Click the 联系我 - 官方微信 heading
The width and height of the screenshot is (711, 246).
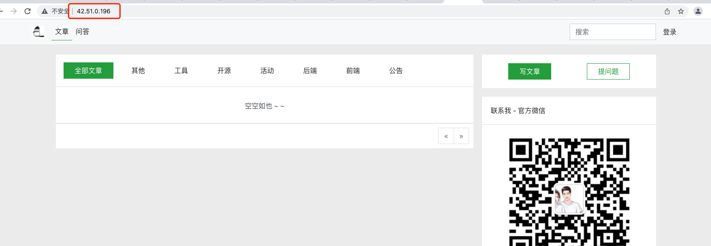tap(518, 111)
